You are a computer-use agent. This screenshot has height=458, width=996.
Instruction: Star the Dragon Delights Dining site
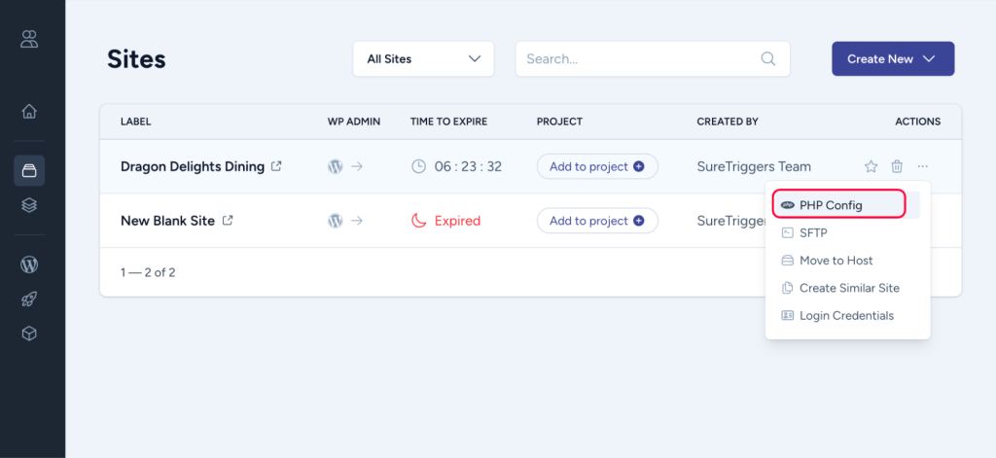tap(871, 166)
